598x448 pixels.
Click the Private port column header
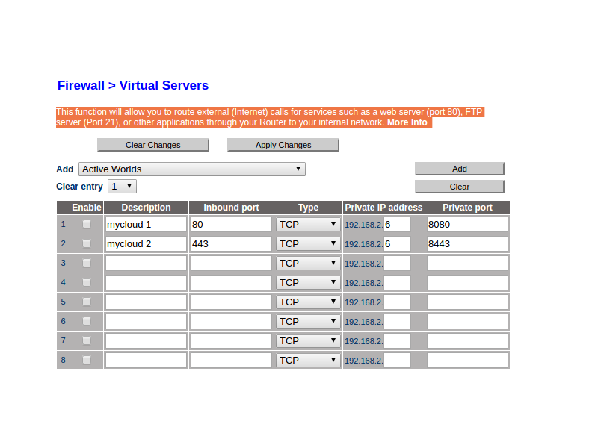click(x=467, y=208)
